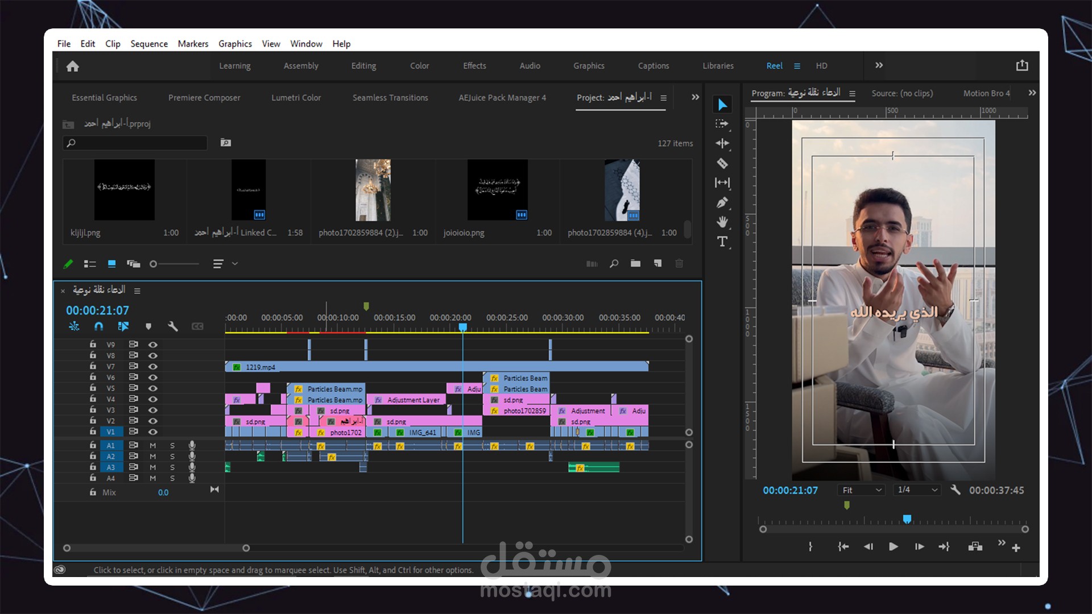Toggle timeline snapping magnet icon
This screenshot has width=1092, height=614.
click(x=98, y=326)
